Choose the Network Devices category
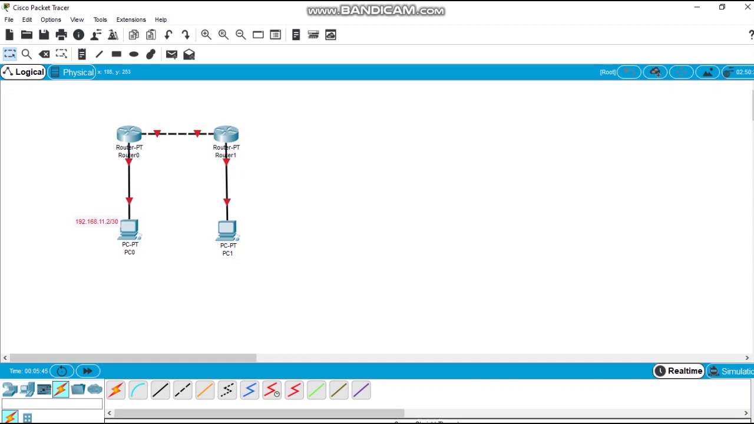 [10, 390]
